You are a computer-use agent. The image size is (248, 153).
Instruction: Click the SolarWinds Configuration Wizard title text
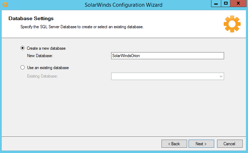pos(123,5)
